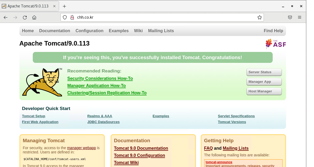Click the manager webapp link
Image resolution: width=314 pixels, height=167 pixels.
[82, 148]
